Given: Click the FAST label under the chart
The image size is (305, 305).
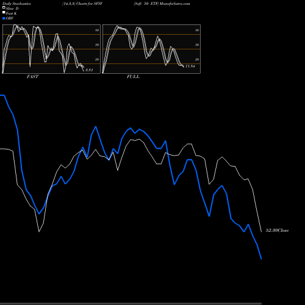Looking at the screenshot, I should click(32, 77).
